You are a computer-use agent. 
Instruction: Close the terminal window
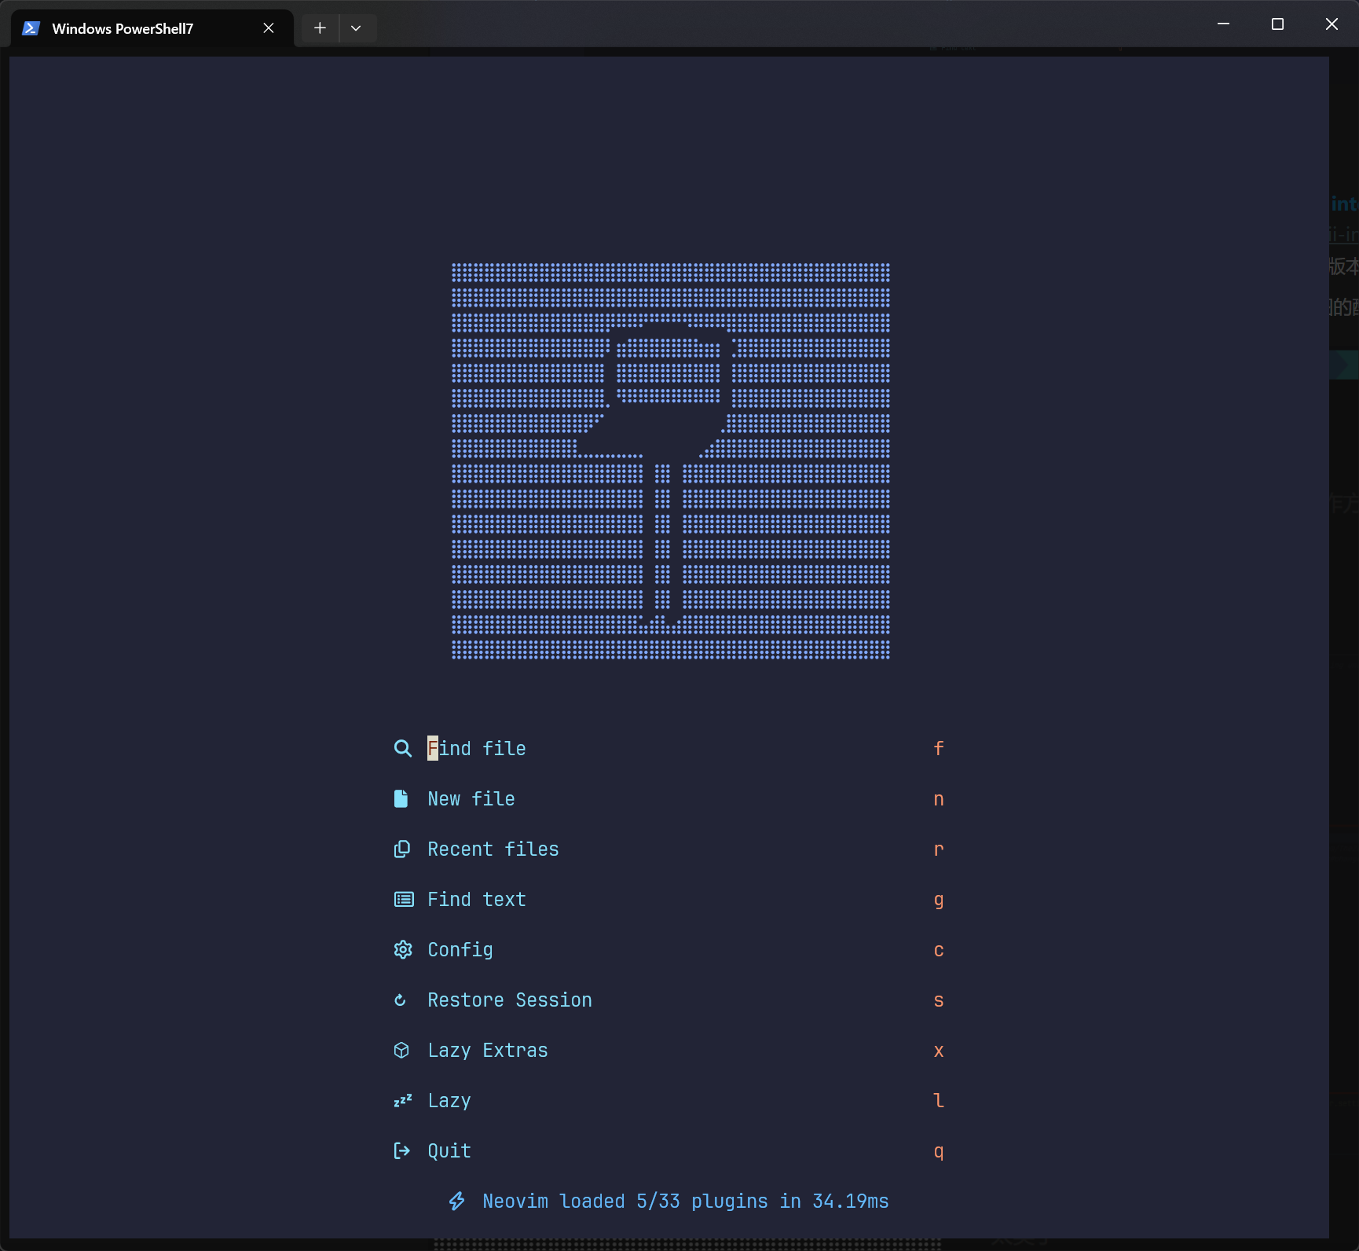coord(1332,24)
